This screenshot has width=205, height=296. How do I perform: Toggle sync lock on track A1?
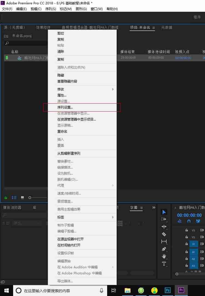click(202, 252)
